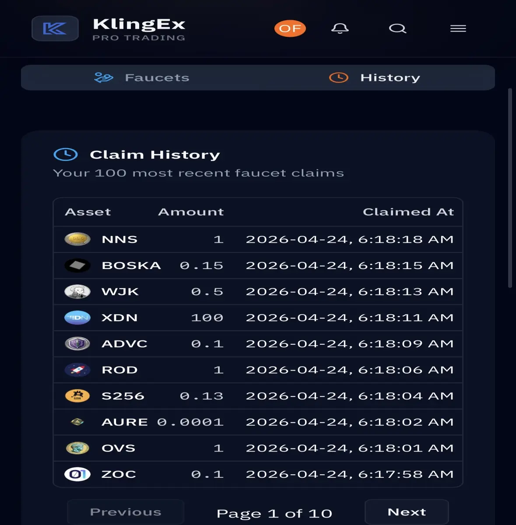The height and width of the screenshot is (525, 516).
Task: Select the OVS asset name
Action: click(x=118, y=448)
